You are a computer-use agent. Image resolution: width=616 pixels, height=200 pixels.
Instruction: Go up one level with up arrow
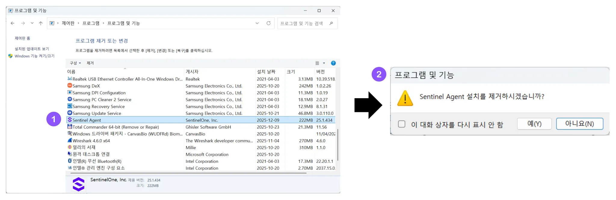pyautogui.click(x=41, y=23)
